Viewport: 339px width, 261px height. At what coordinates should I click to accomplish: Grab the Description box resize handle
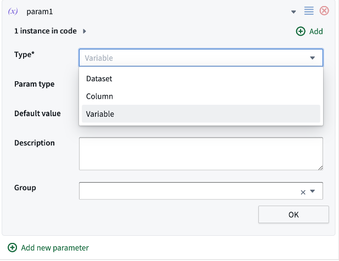click(x=320, y=167)
